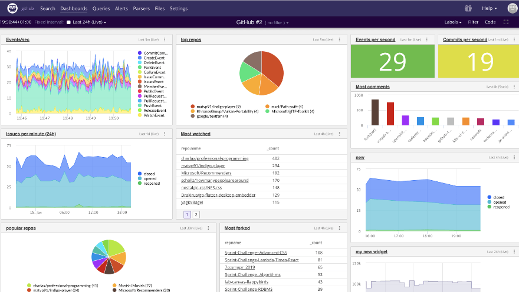
Task: Open the charlax/professional-programming repo link
Action: click(215, 158)
